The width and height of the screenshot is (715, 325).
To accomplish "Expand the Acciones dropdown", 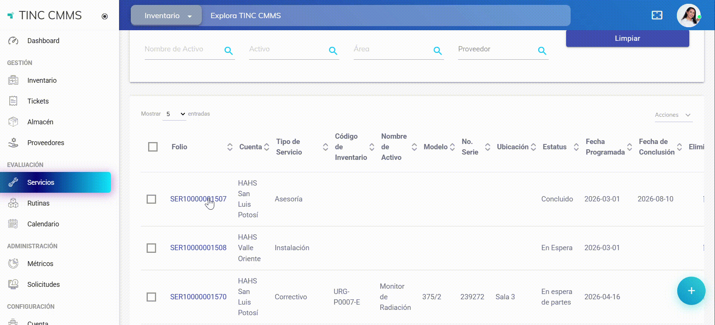I will (x=673, y=115).
